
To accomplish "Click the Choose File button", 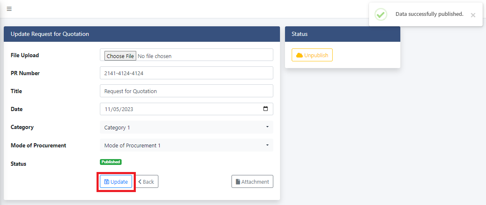I will tap(120, 56).
